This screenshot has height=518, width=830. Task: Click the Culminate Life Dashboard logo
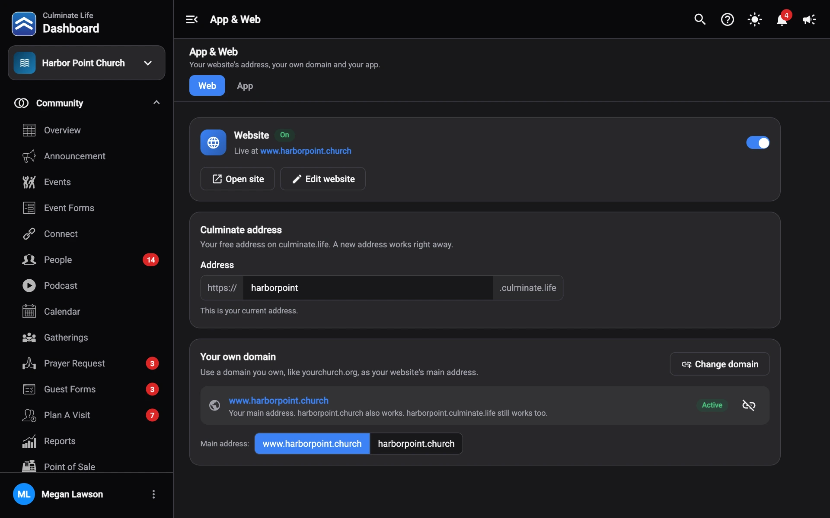[x=24, y=24]
